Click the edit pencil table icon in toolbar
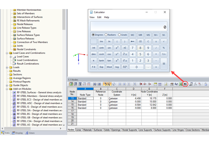Image resolution: width=209 pixels, height=144 pixels. coord(166,84)
